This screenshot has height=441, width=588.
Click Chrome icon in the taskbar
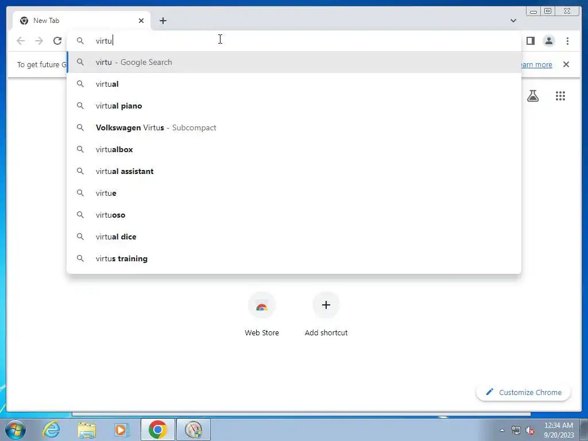click(157, 430)
